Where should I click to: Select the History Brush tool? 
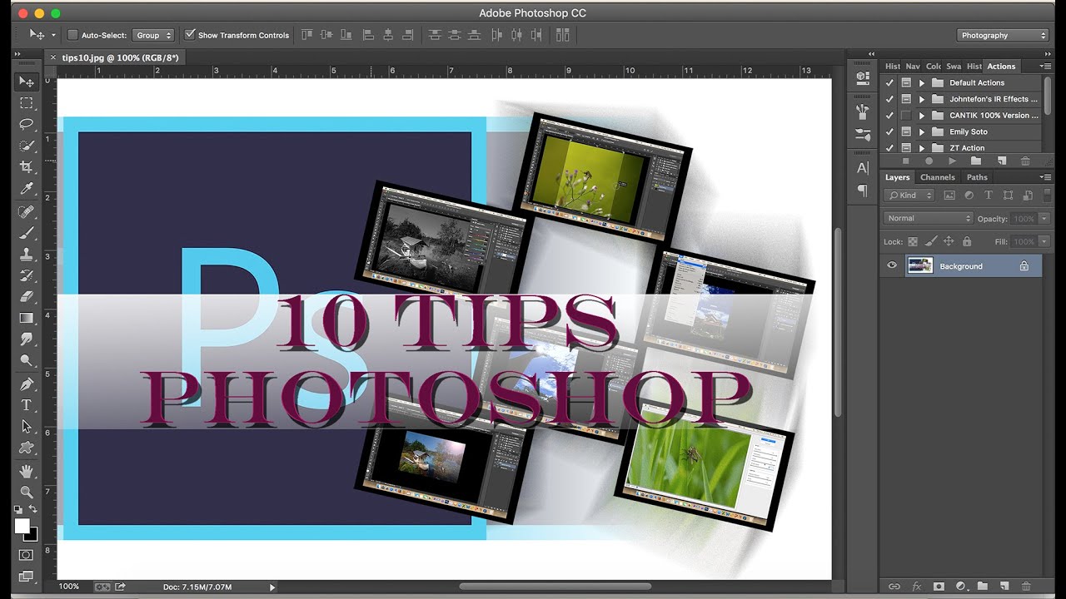[x=27, y=275]
